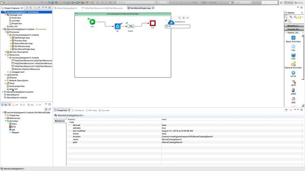Click the green run button in toolbar
The width and height of the screenshot is (305, 171).
[x=77, y=2]
